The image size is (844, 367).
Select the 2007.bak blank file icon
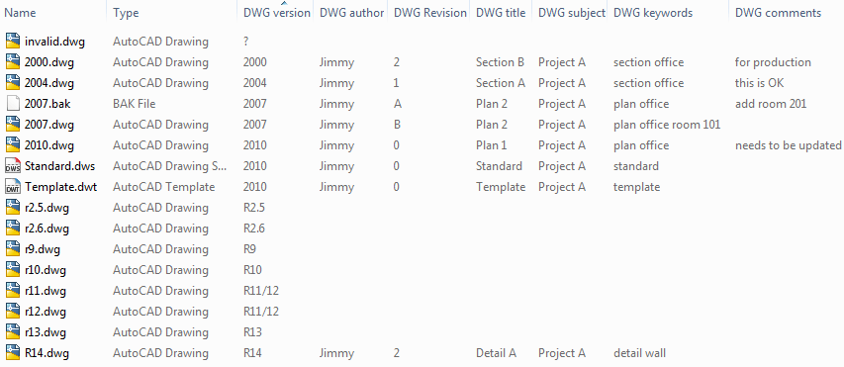coord(13,103)
